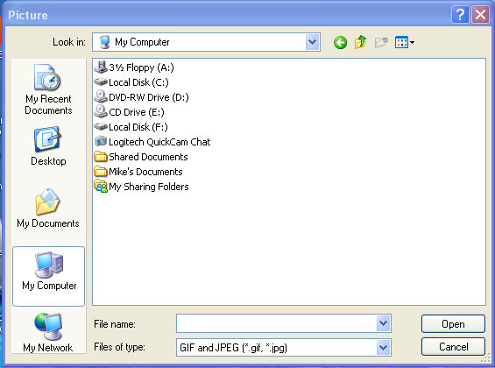
Task: Expand the Look in dropdown
Action: (x=312, y=42)
